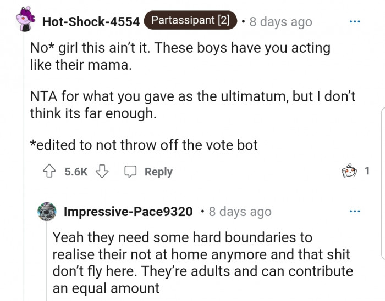Viewport: 385px width, 301px height.
Task: Click the Partassipant [2] flair badge
Action: [190, 21]
